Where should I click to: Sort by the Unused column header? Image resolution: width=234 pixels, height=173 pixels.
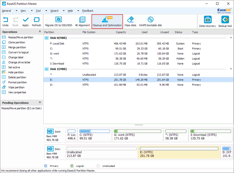tap(159, 32)
